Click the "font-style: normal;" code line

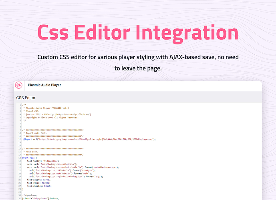pos(39,183)
